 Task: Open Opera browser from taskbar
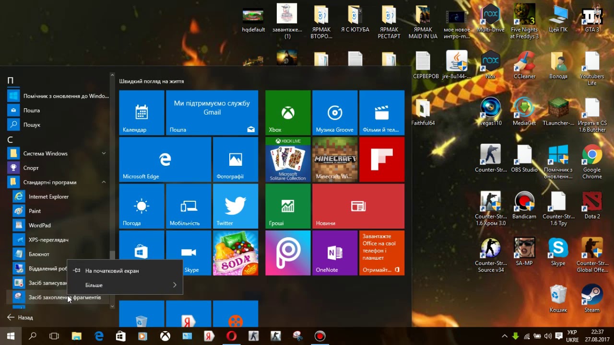[x=231, y=336]
